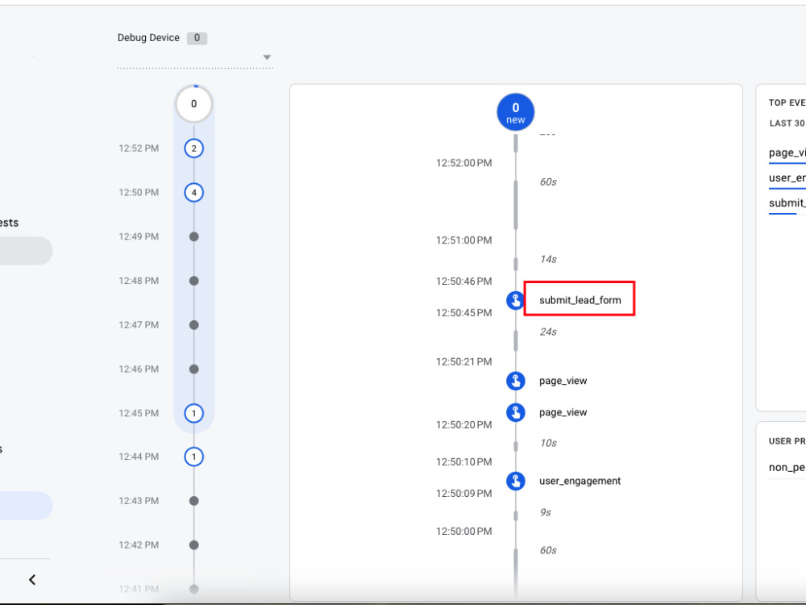Screen dimensions: 806x605
Task: Select the top 0 circle in minutes timeline
Action: click(x=193, y=104)
